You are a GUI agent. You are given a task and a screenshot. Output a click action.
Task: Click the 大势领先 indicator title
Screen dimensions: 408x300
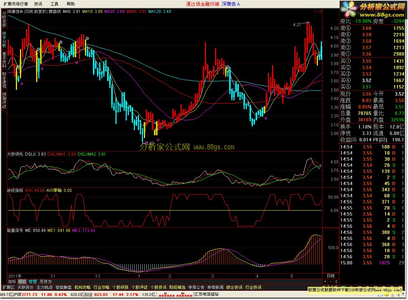pos(15,154)
